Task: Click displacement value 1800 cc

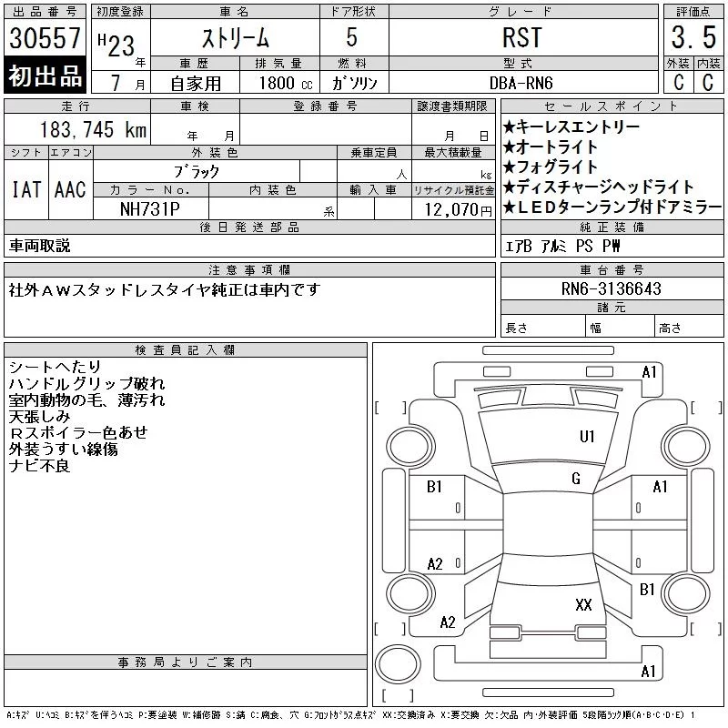Action: [286, 84]
